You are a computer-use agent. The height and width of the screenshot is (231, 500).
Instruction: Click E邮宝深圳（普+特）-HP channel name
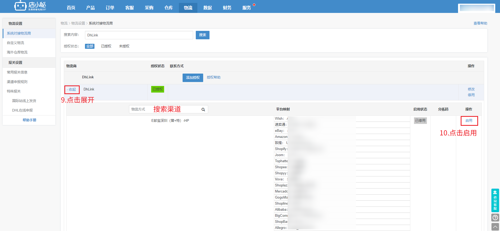(170, 121)
